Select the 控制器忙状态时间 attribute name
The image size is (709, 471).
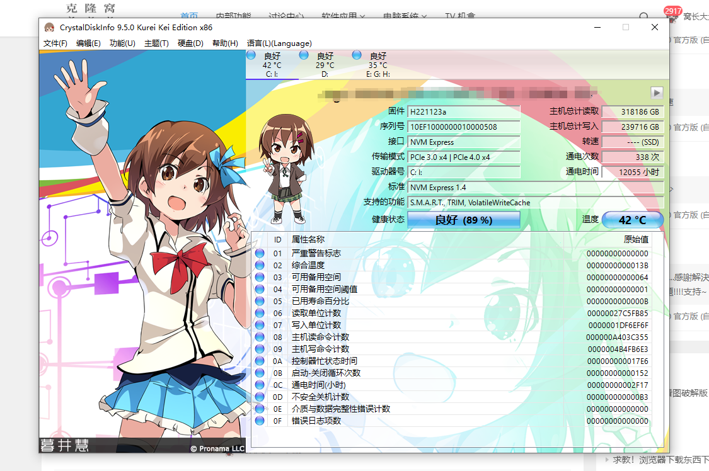click(324, 361)
